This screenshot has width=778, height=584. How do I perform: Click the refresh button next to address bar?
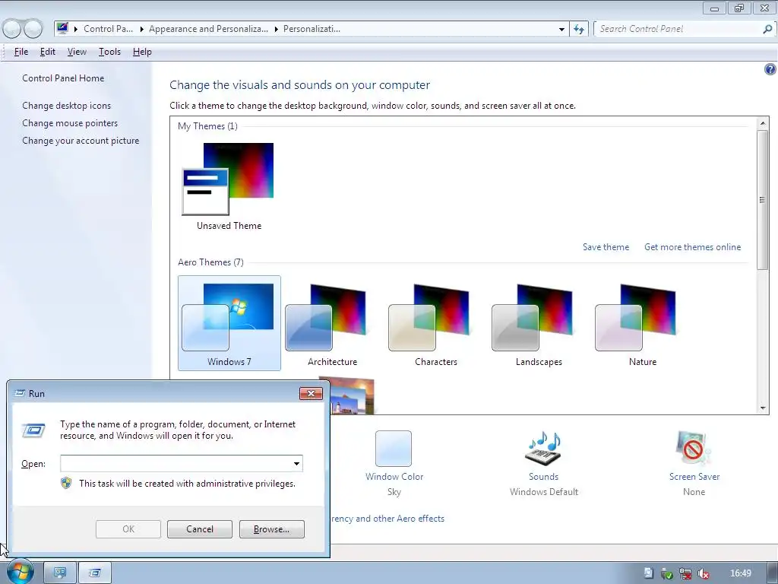click(579, 29)
